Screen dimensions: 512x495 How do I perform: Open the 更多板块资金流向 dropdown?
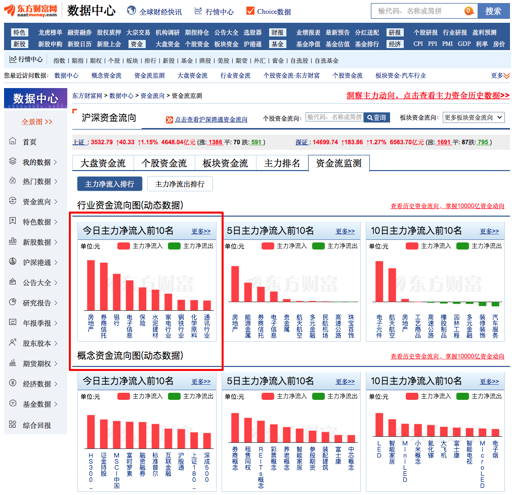[x=474, y=117]
